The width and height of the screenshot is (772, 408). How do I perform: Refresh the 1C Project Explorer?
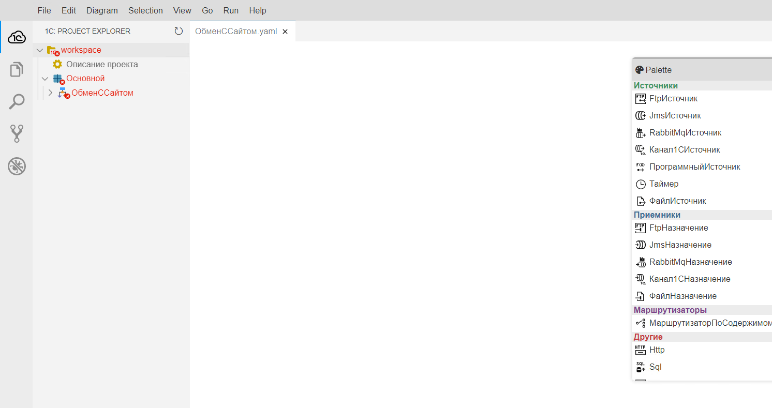(x=179, y=31)
